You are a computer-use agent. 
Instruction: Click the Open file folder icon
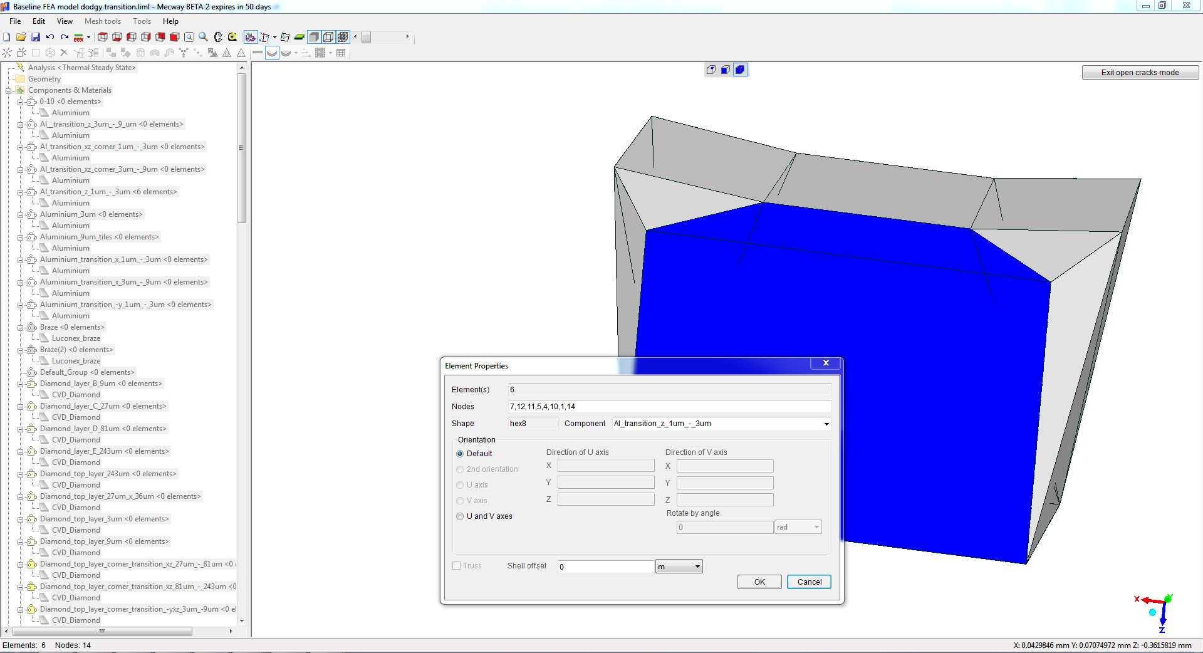point(21,37)
